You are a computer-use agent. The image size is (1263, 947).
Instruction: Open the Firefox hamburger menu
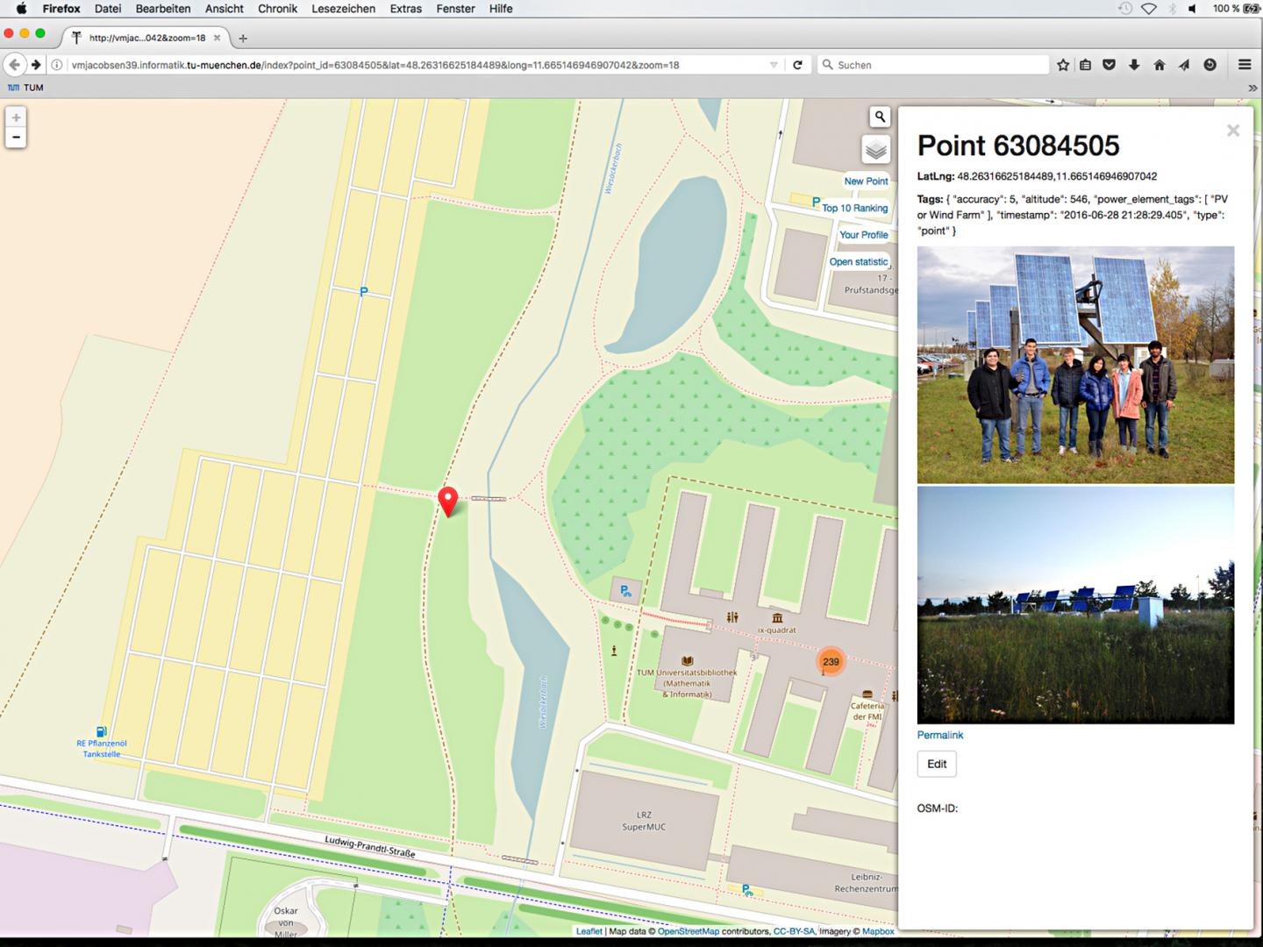tap(1245, 64)
